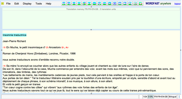This screenshot has width=182, height=99.
Task: Click the 0 0% progress indicator
Action: click(x=151, y=97)
